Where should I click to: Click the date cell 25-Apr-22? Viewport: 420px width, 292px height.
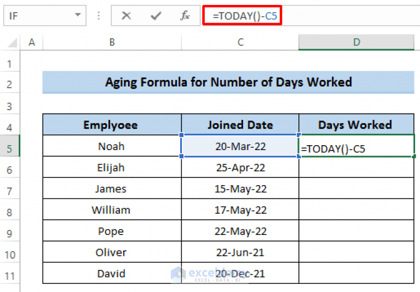[240, 167]
